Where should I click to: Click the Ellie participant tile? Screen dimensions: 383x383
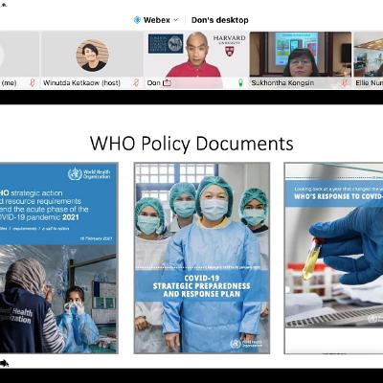click(369, 59)
